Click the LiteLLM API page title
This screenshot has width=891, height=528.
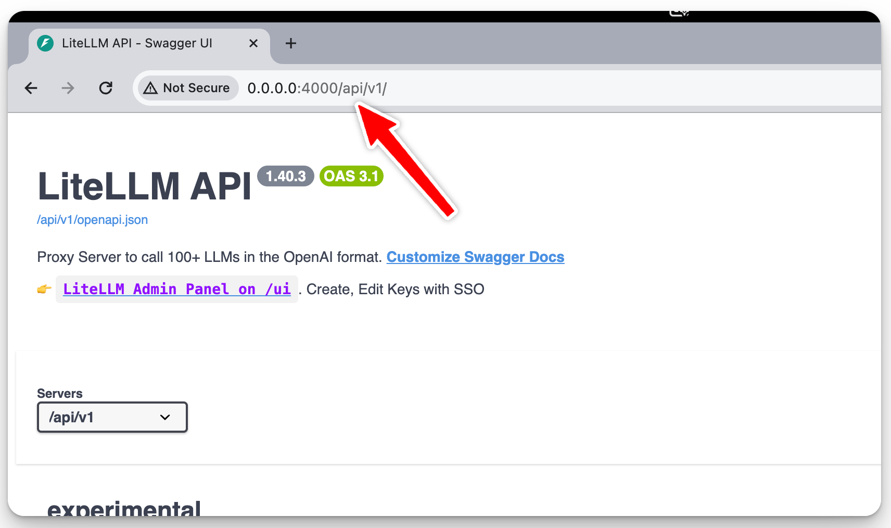[144, 186]
